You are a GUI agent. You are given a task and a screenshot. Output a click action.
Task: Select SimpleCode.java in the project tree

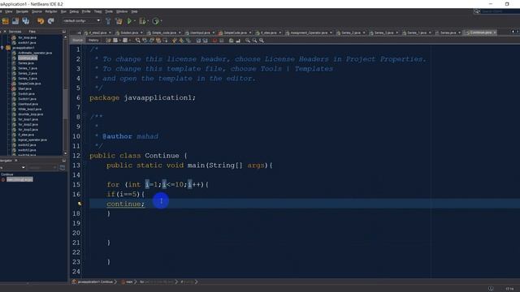pos(29,84)
